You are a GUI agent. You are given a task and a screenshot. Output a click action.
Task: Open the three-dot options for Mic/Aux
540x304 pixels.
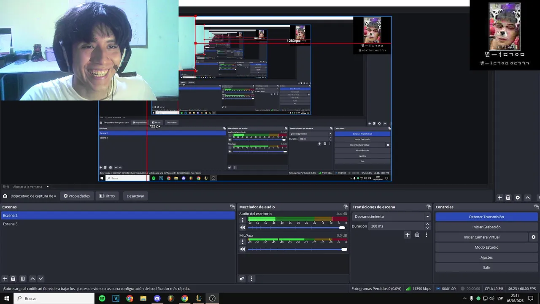click(x=243, y=242)
